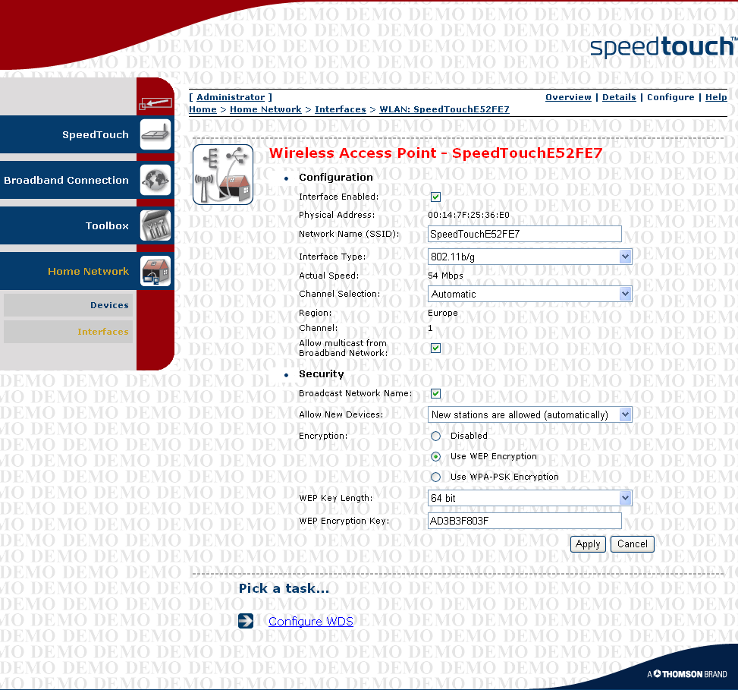Screen dimensions: 738x690
Task: Click the WEP Encryption Key field
Action: coord(524,521)
